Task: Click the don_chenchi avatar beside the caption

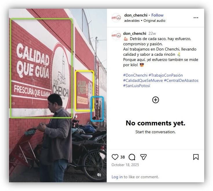Action: pos(116,35)
